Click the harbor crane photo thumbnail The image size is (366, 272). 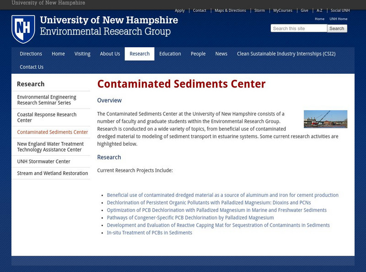pos(325,119)
